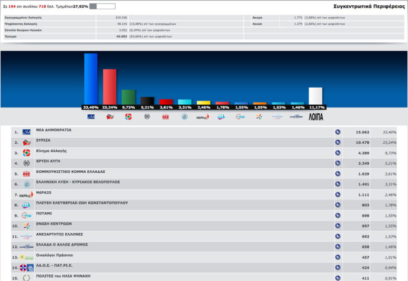Open info icon in ΣΥΡΙΖΑ row
Viewport: 408px width, 281px height.
[338, 142]
